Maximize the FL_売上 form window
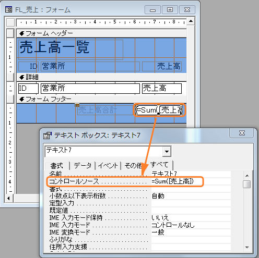The height and width of the screenshot is (258, 259). click(x=170, y=10)
